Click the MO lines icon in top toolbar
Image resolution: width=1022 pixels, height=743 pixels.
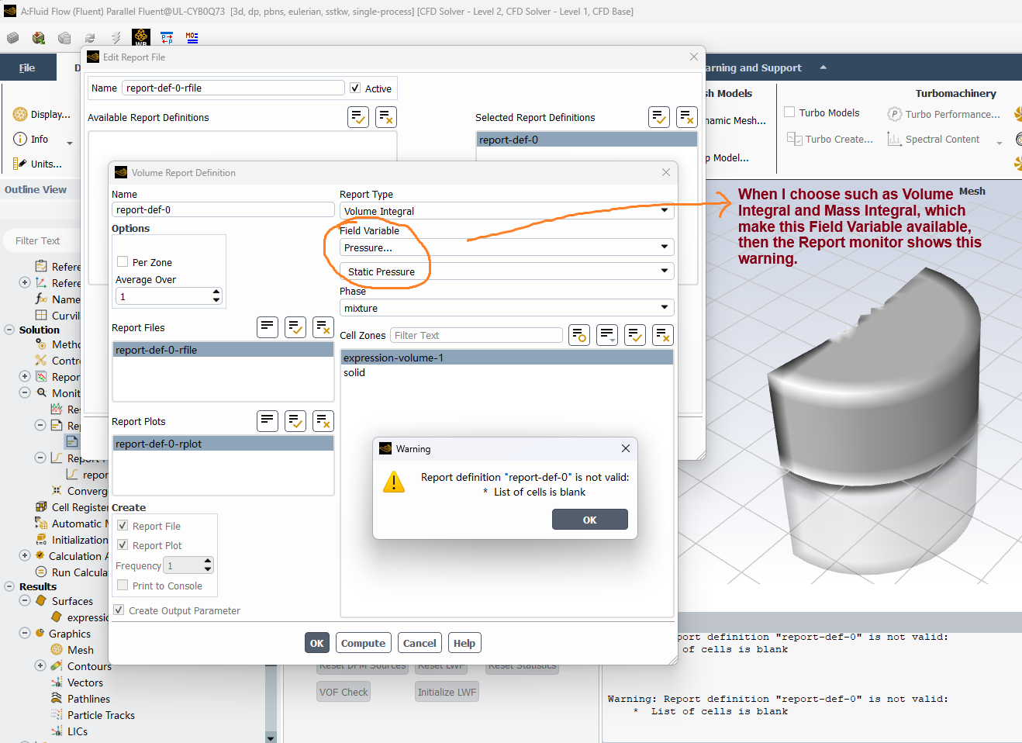pos(192,37)
